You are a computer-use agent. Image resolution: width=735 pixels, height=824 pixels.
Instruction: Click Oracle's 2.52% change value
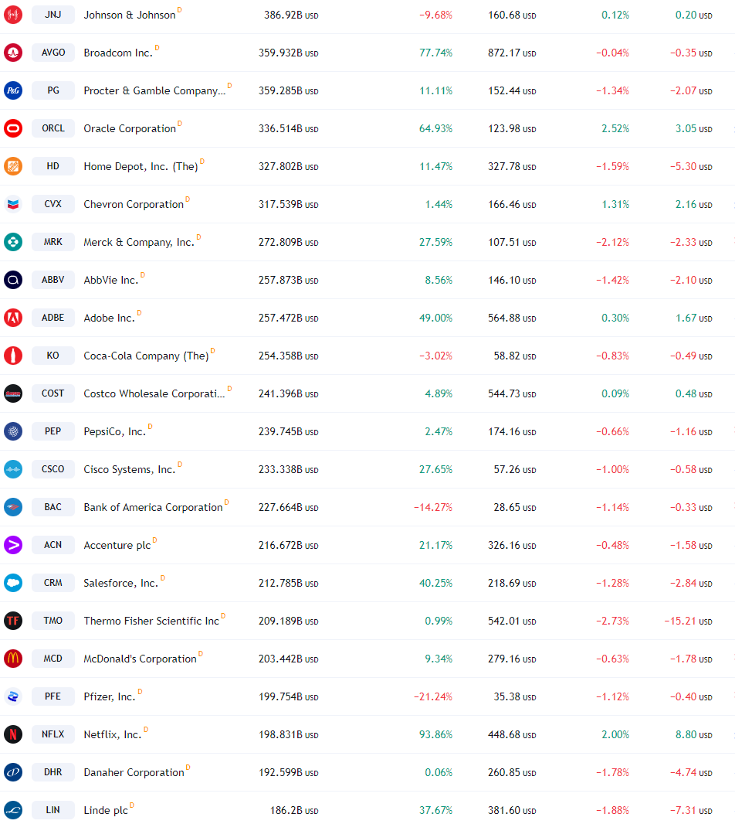pyautogui.click(x=615, y=129)
